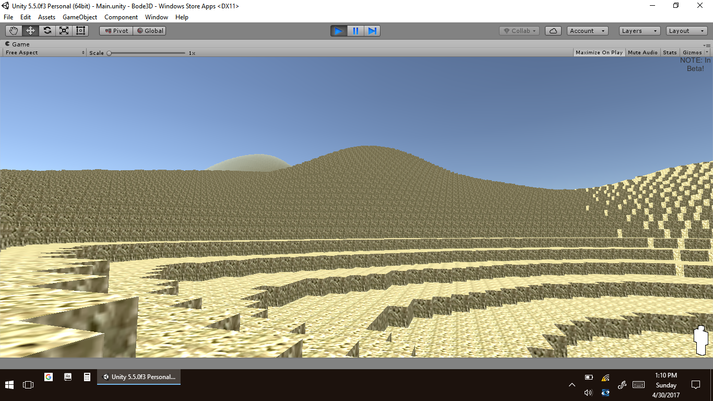Select the Scale tool
The width and height of the screenshot is (713, 401).
pyautogui.click(x=64, y=31)
